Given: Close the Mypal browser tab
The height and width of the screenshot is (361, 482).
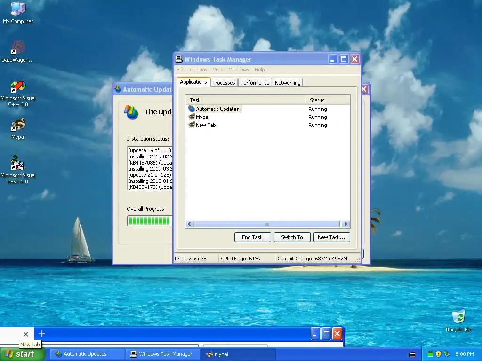Looking at the screenshot, I should click(x=26, y=334).
